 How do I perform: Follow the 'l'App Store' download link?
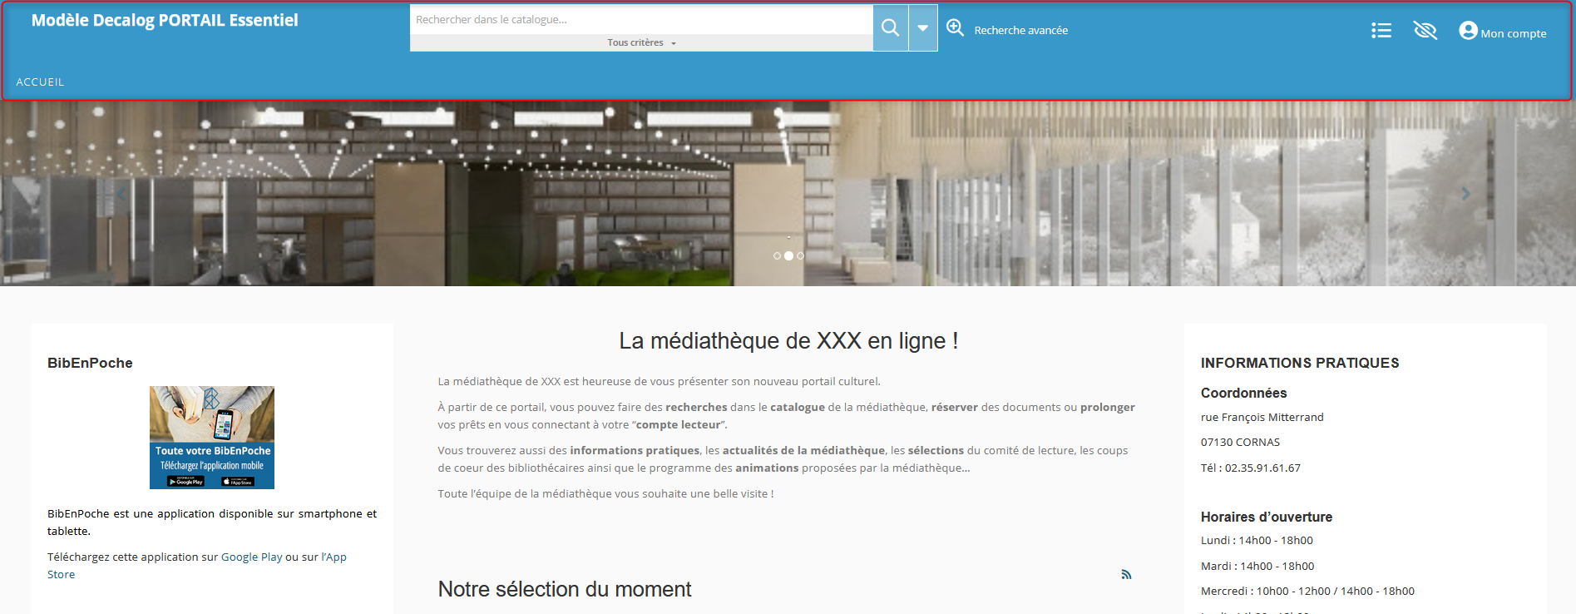coord(334,557)
